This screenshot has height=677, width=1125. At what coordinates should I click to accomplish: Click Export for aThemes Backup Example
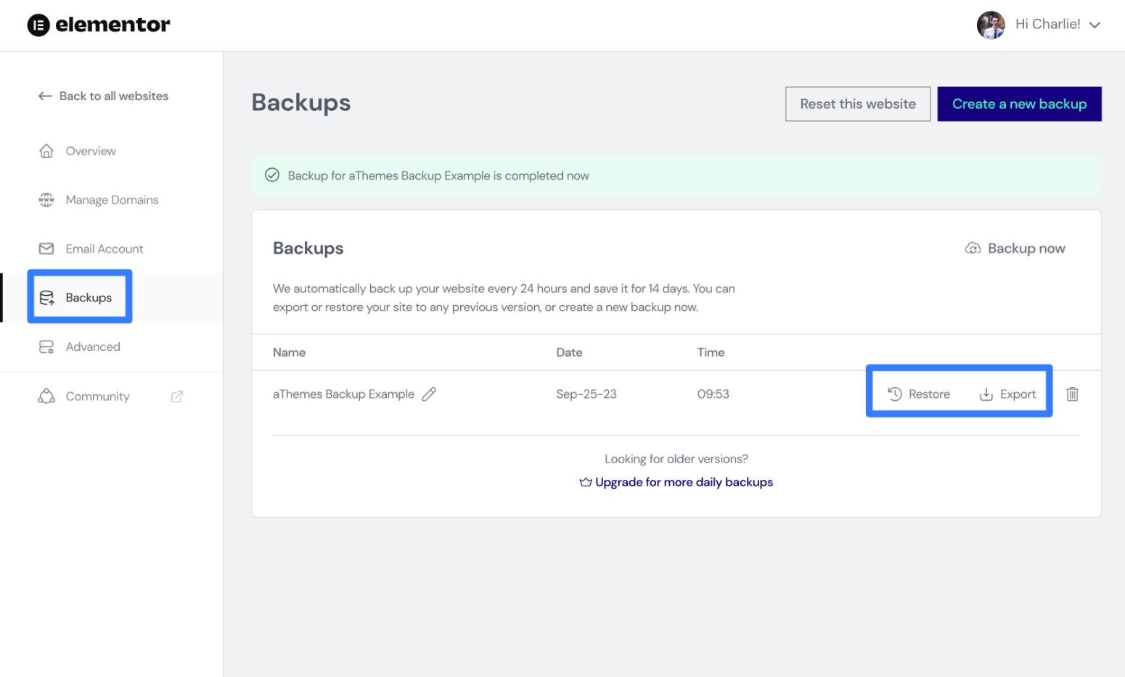pyautogui.click(x=1018, y=394)
